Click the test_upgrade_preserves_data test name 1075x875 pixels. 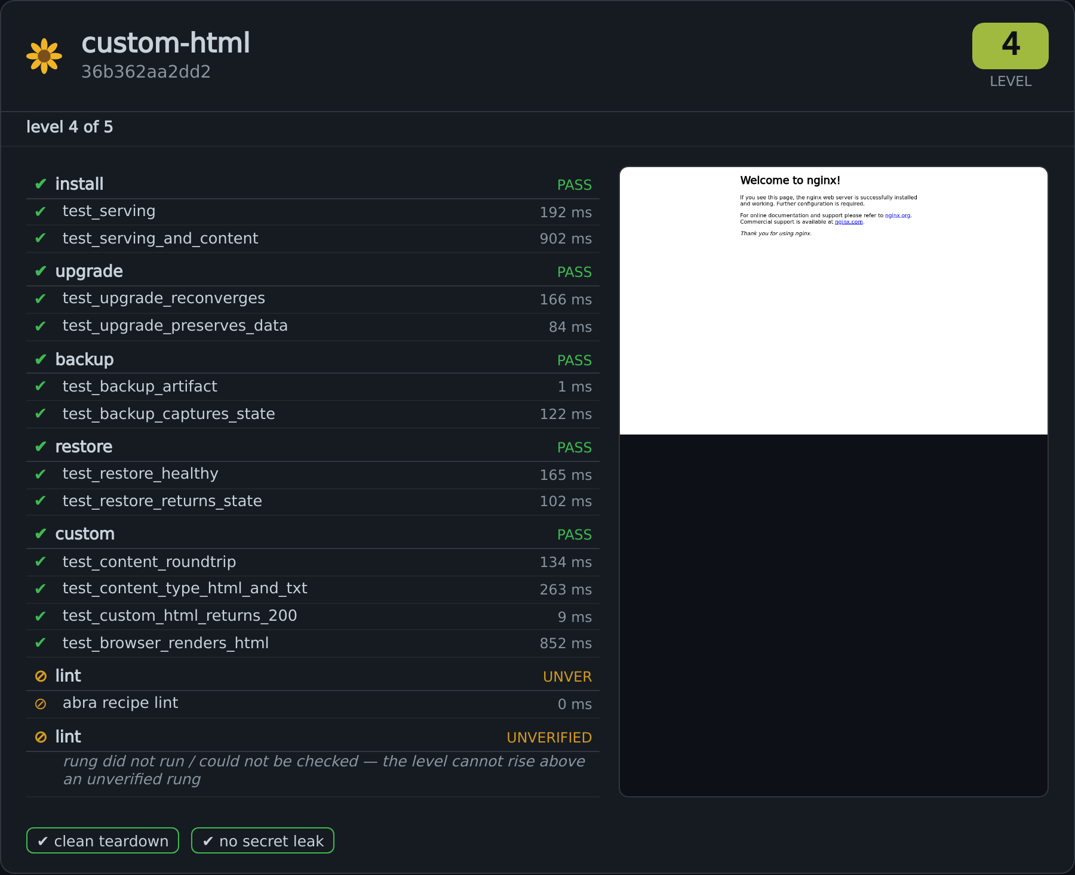pos(175,326)
